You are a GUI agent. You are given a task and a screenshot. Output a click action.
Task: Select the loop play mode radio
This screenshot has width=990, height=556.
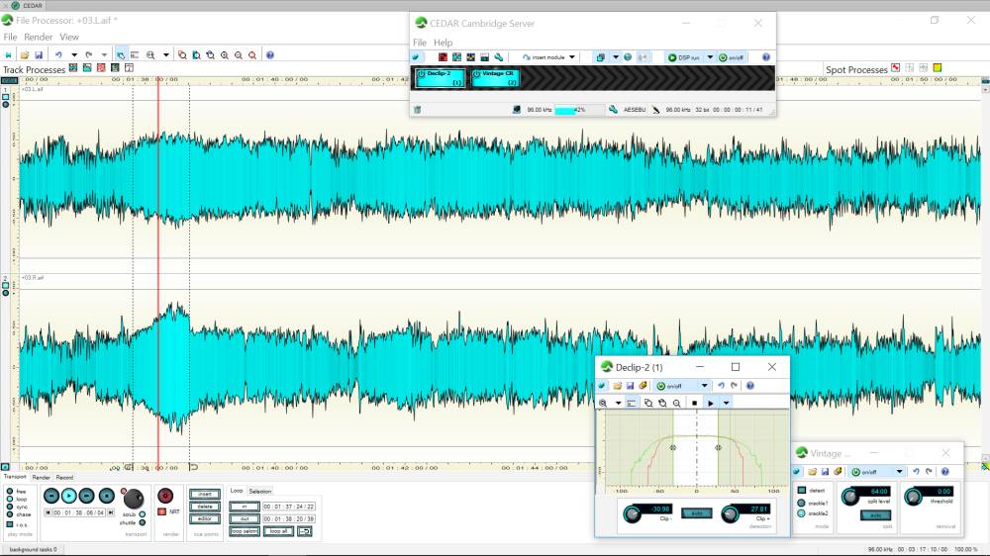pyautogui.click(x=10, y=499)
